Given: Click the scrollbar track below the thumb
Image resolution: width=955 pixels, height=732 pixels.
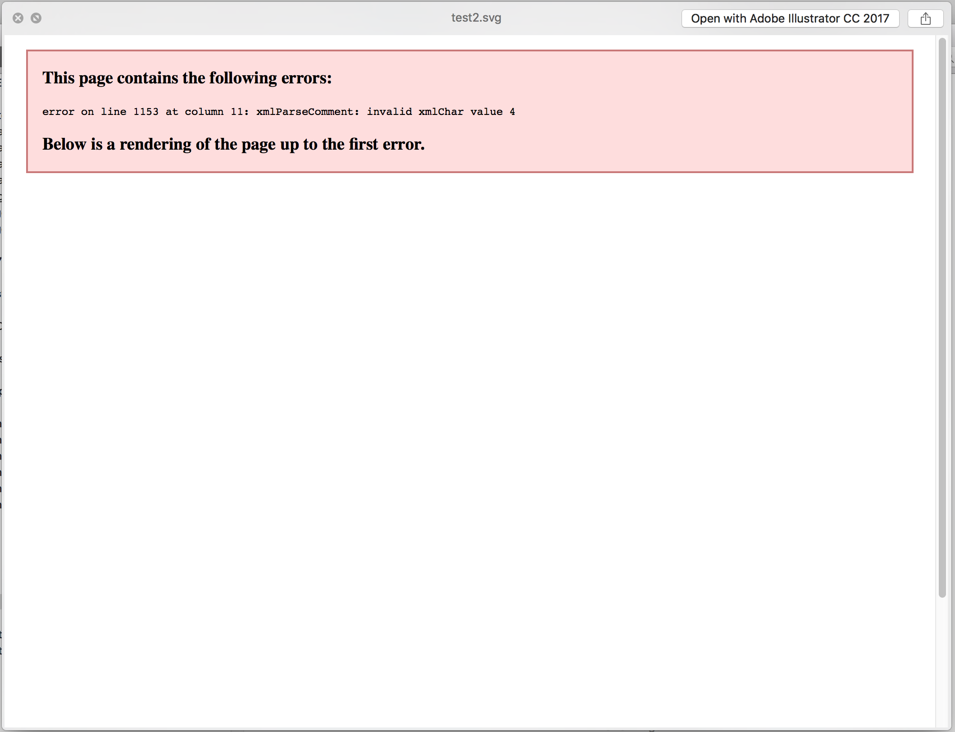Looking at the screenshot, I should (x=942, y=663).
